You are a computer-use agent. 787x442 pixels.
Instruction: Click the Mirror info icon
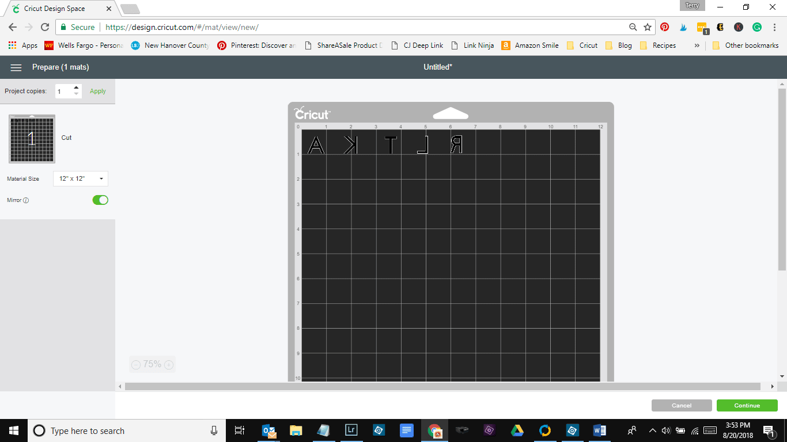click(x=26, y=200)
